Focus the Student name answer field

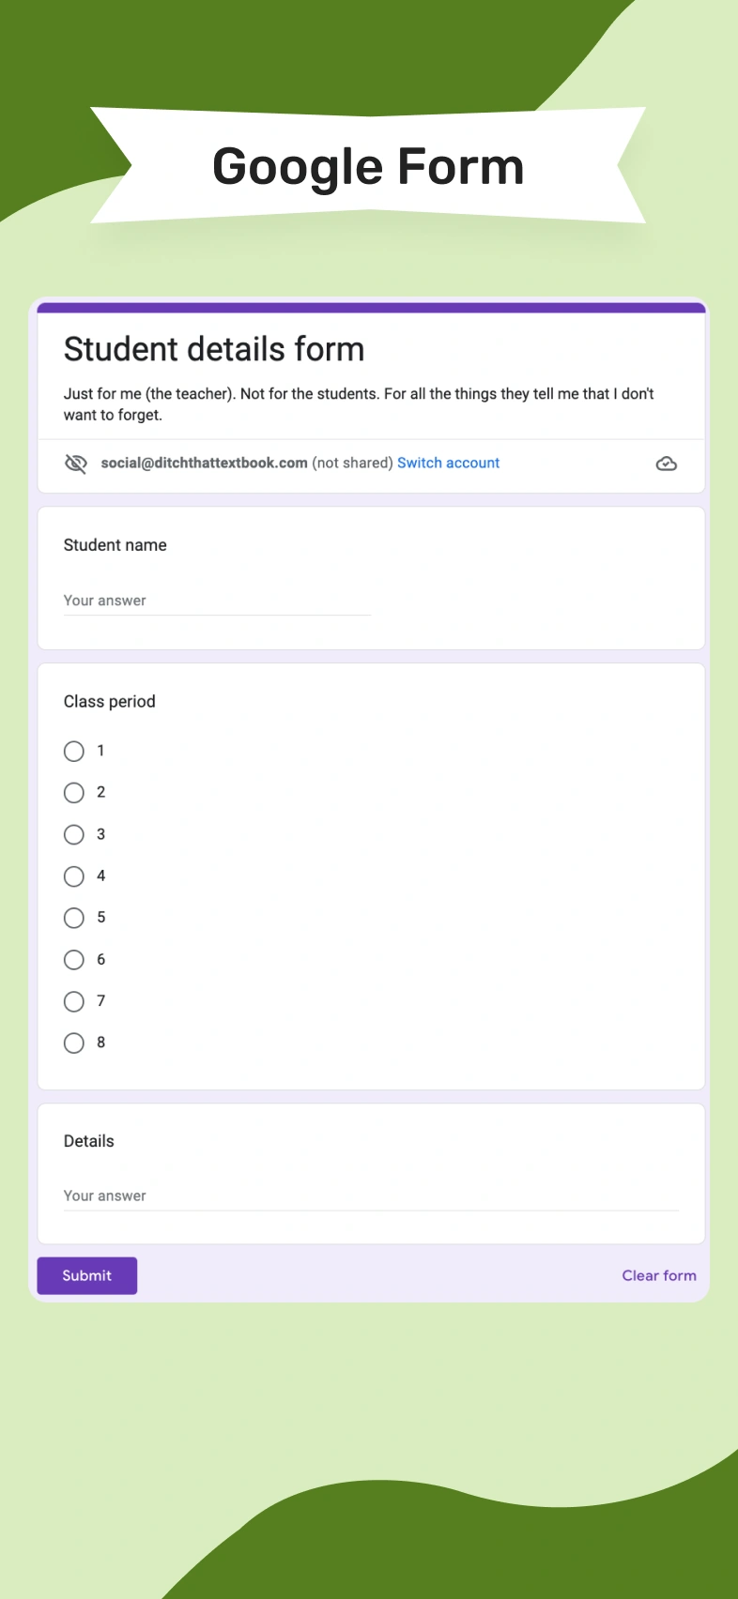point(217,601)
